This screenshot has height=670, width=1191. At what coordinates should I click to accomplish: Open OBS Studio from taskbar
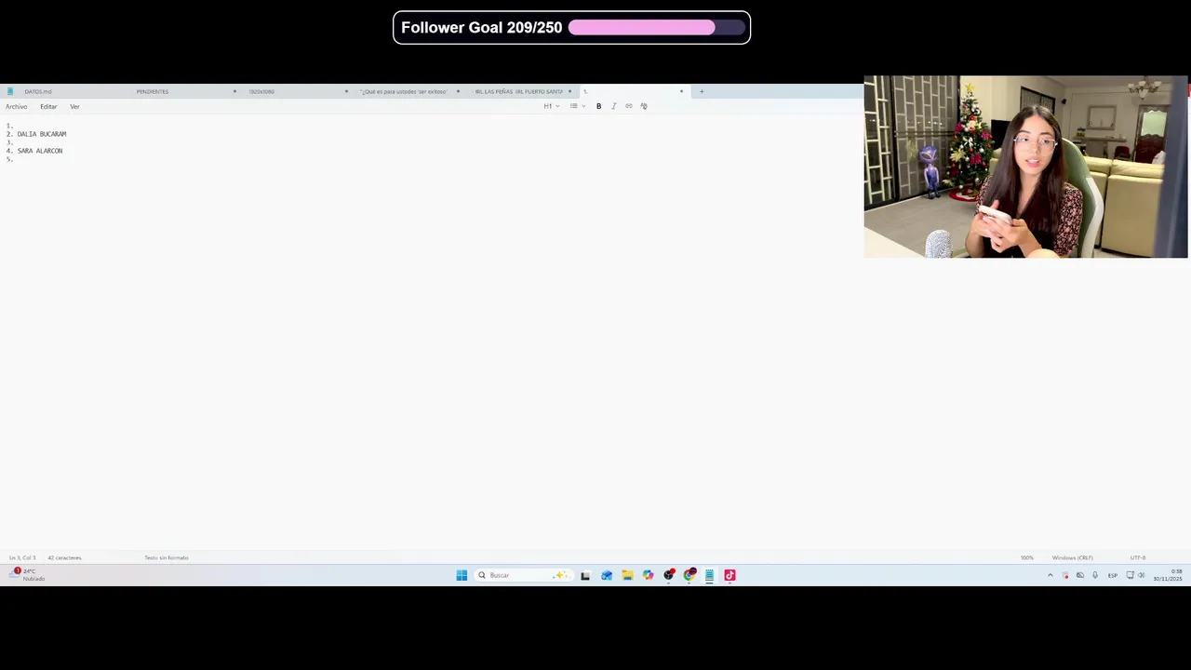coord(668,575)
